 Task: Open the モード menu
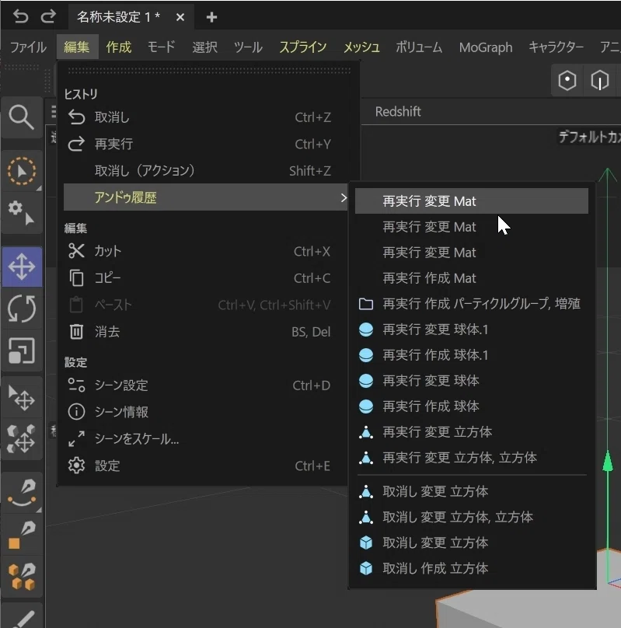[161, 47]
